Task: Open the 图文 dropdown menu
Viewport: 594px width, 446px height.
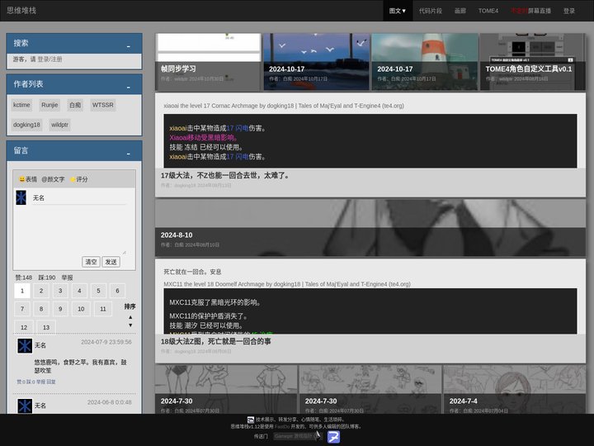Action: (x=397, y=11)
